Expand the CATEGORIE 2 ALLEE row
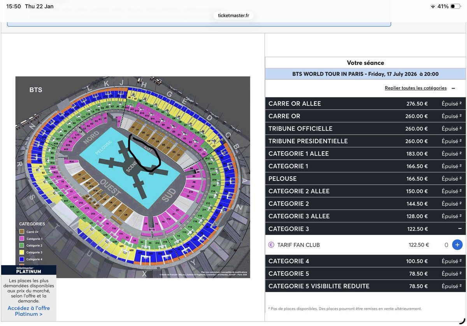The image size is (467, 326). [x=365, y=191]
